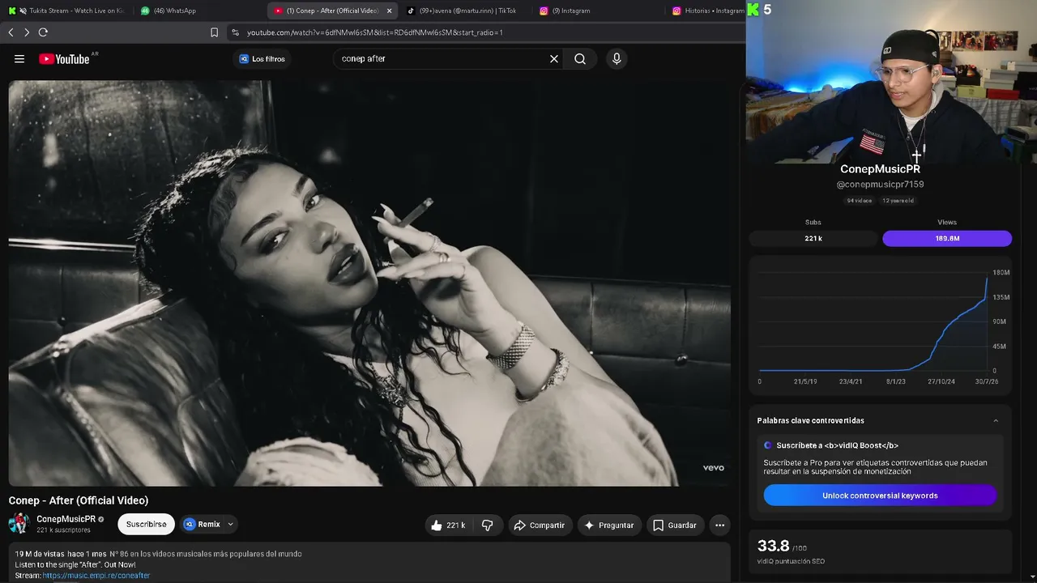Click Unlock controversial keywords

tap(880, 496)
